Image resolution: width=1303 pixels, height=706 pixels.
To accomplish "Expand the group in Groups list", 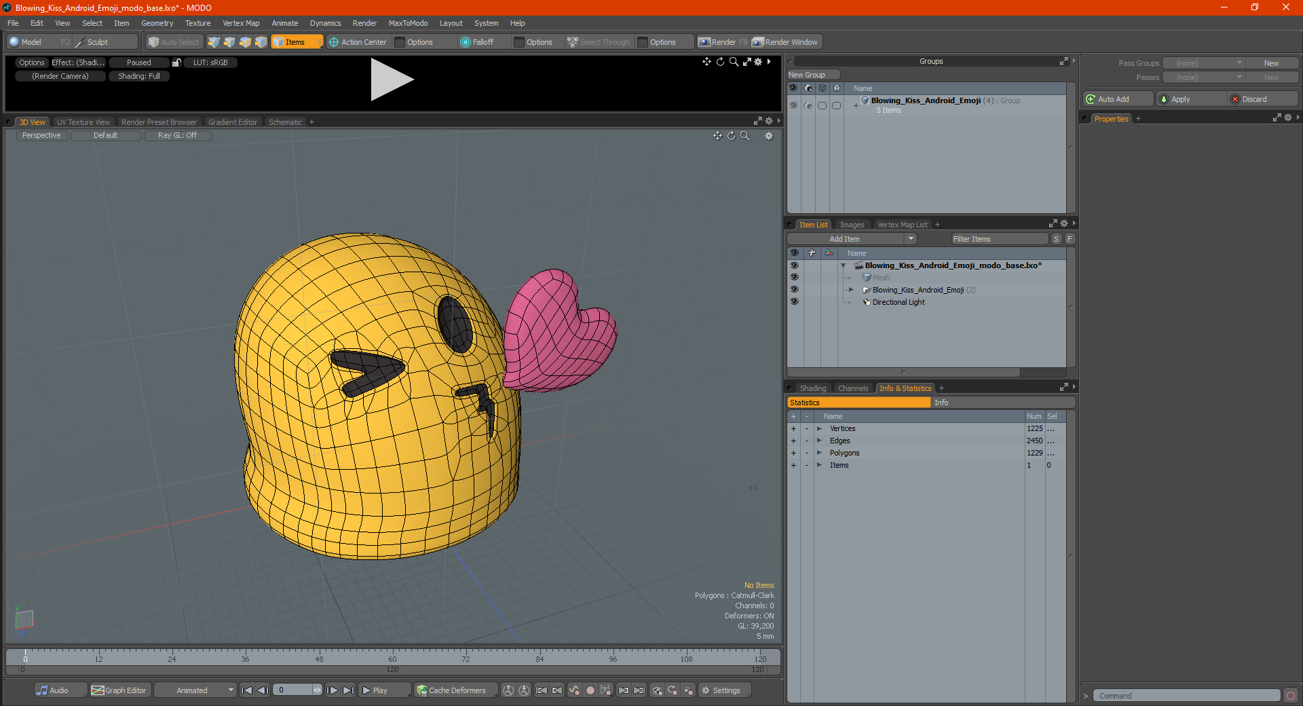I will tap(856, 105).
